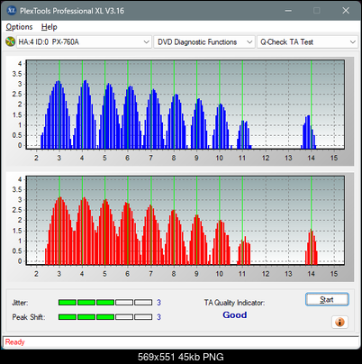Click the 'Good' TA quality result text
The width and height of the screenshot is (362, 364).
(235, 314)
